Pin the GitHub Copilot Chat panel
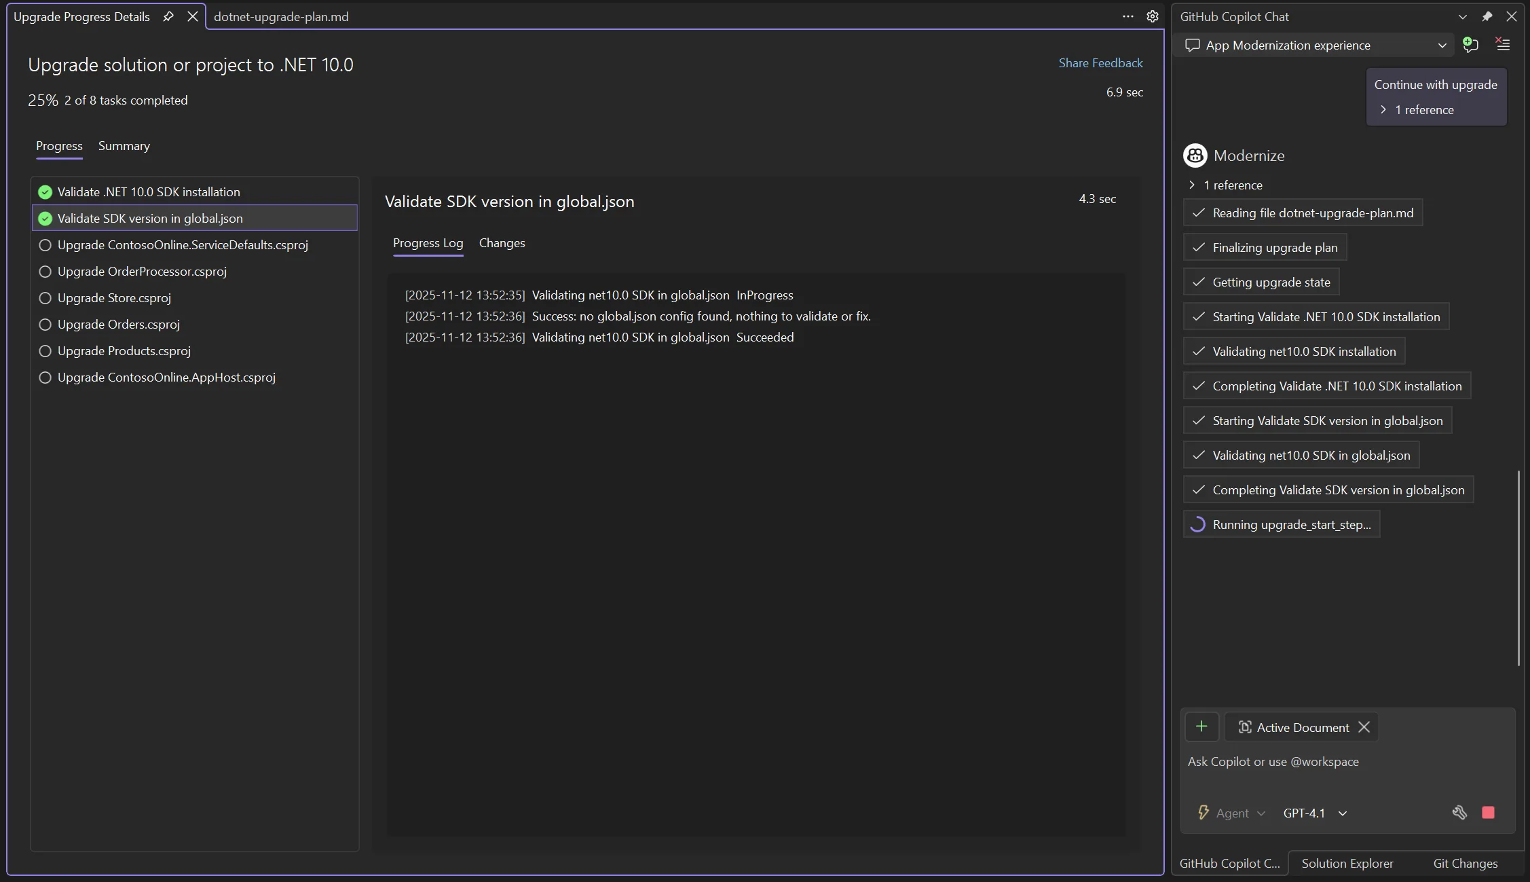The image size is (1530, 882). tap(1487, 16)
